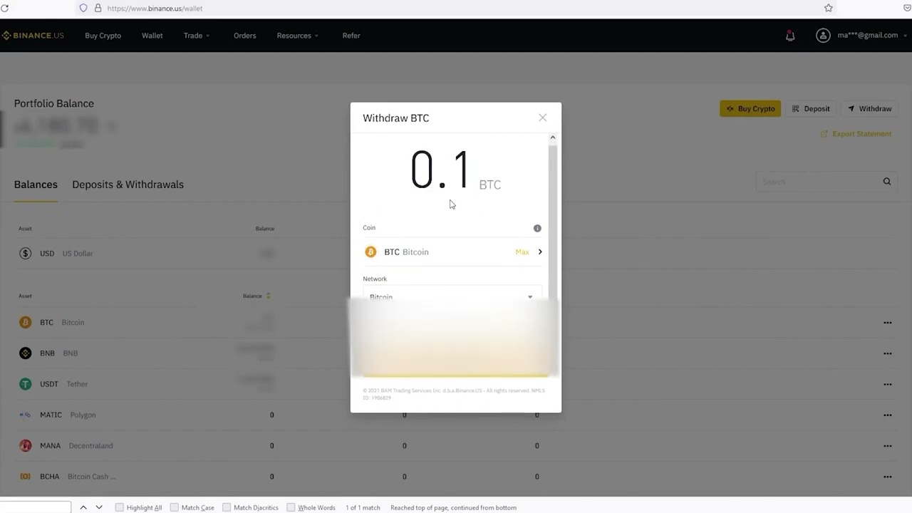
Task: Open more options for BTC row
Action: coord(887,323)
